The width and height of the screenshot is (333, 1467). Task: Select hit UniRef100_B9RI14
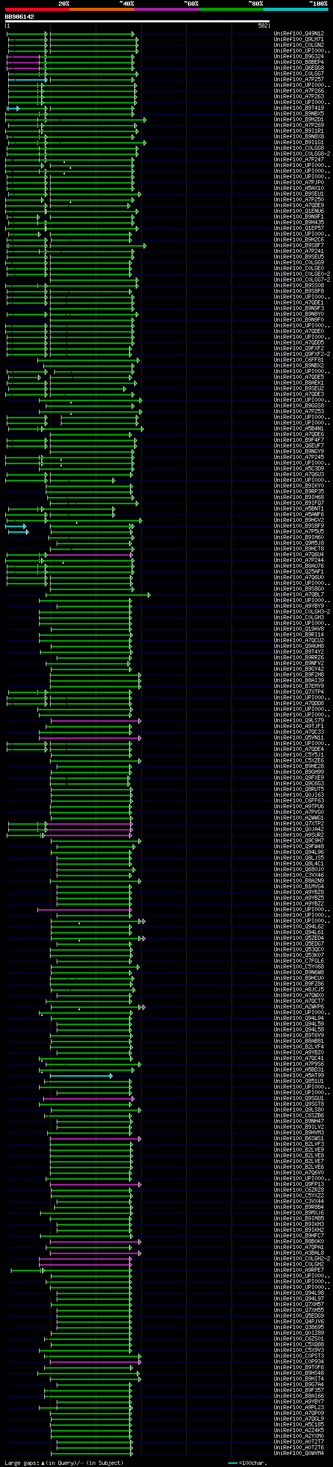299,635
